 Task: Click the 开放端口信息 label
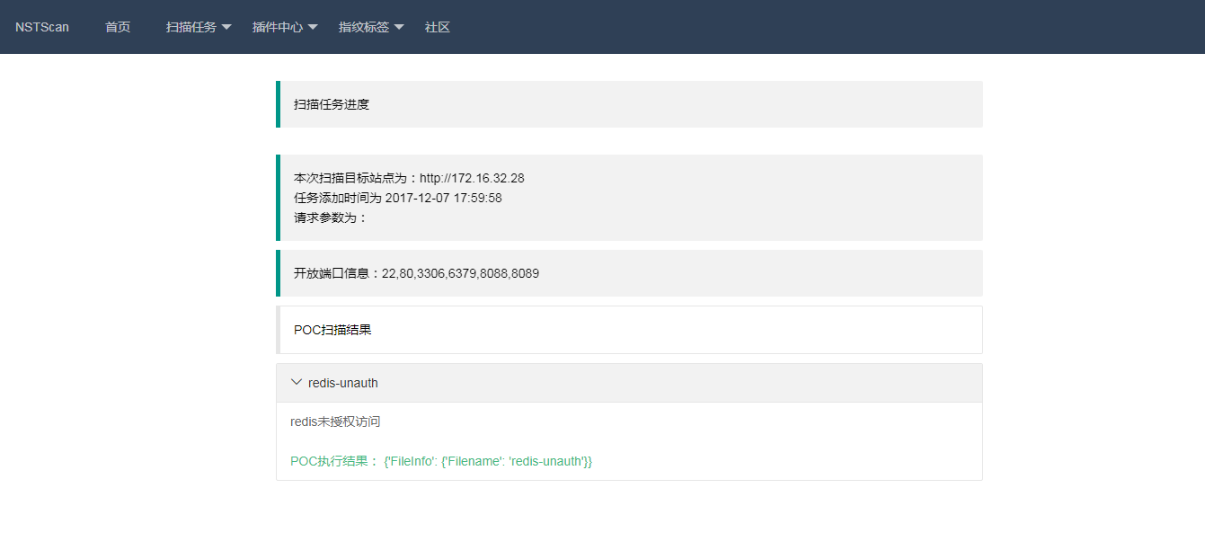click(337, 273)
